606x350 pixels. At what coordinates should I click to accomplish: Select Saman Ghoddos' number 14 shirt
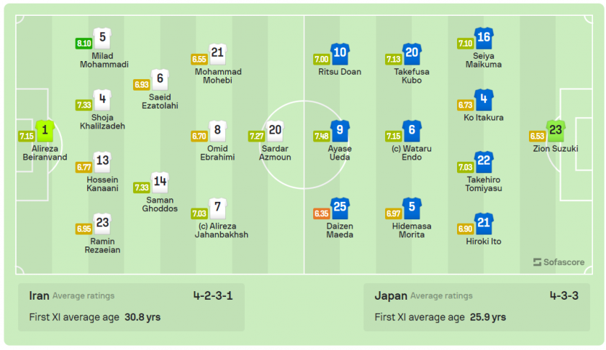[160, 183]
